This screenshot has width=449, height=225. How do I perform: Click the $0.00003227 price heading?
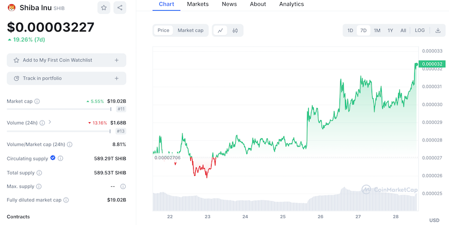[x=51, y=27]
